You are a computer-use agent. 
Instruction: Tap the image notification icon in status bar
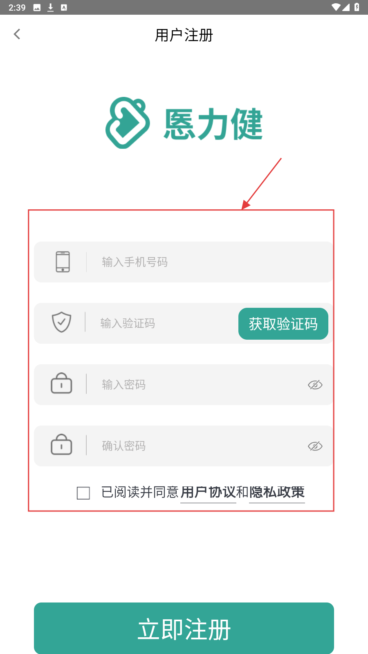pyautogui.click(x=37, y=7)
